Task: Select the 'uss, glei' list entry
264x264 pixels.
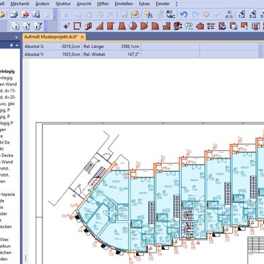Action: 7,104
